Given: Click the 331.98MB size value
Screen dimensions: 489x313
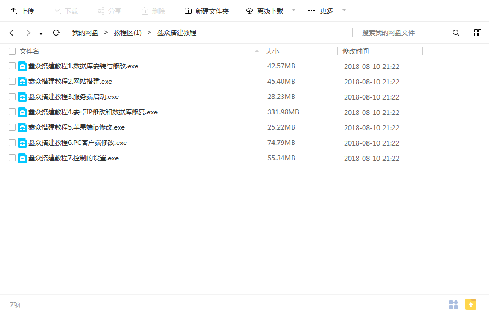Looking at the screenshot, I should pos(283,112).
